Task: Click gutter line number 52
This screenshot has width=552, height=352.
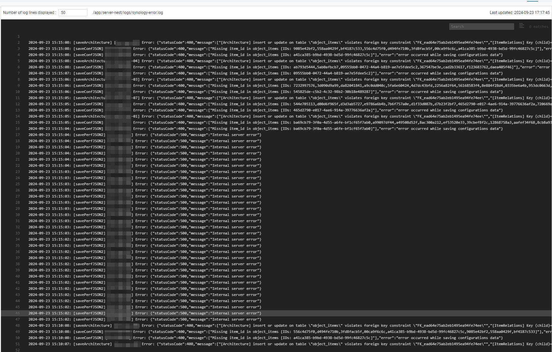Action: click(x=18, y=350)
